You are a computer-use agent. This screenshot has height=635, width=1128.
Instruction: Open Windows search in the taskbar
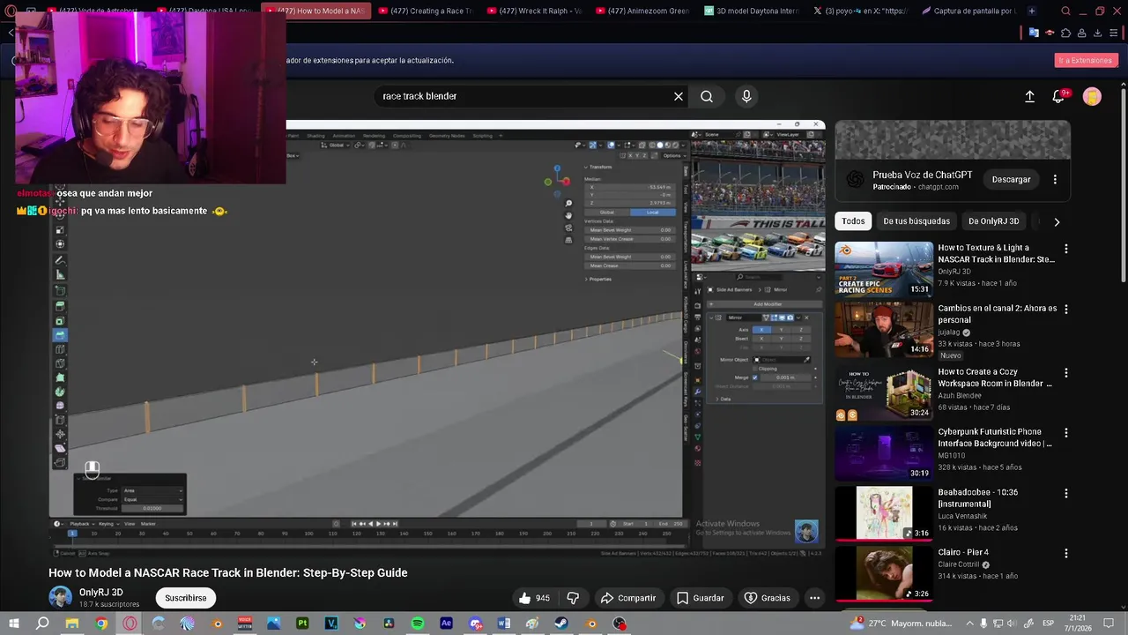pos(42,624)
